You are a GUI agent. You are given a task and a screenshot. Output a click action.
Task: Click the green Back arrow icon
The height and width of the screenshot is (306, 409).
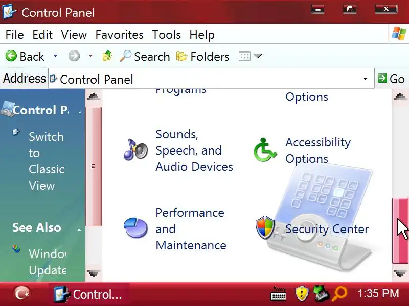pos(11,56)
